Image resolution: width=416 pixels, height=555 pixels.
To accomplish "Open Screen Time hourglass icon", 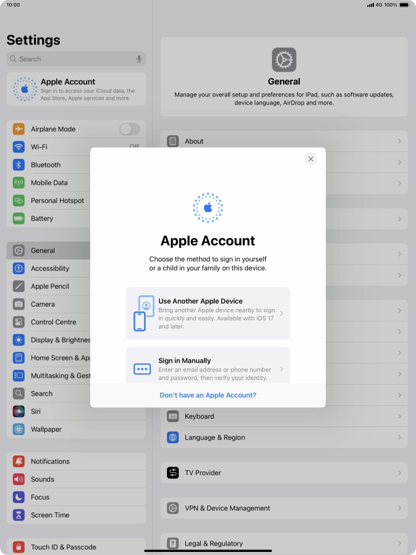I will pyautogui.click(x=19, y=515).
